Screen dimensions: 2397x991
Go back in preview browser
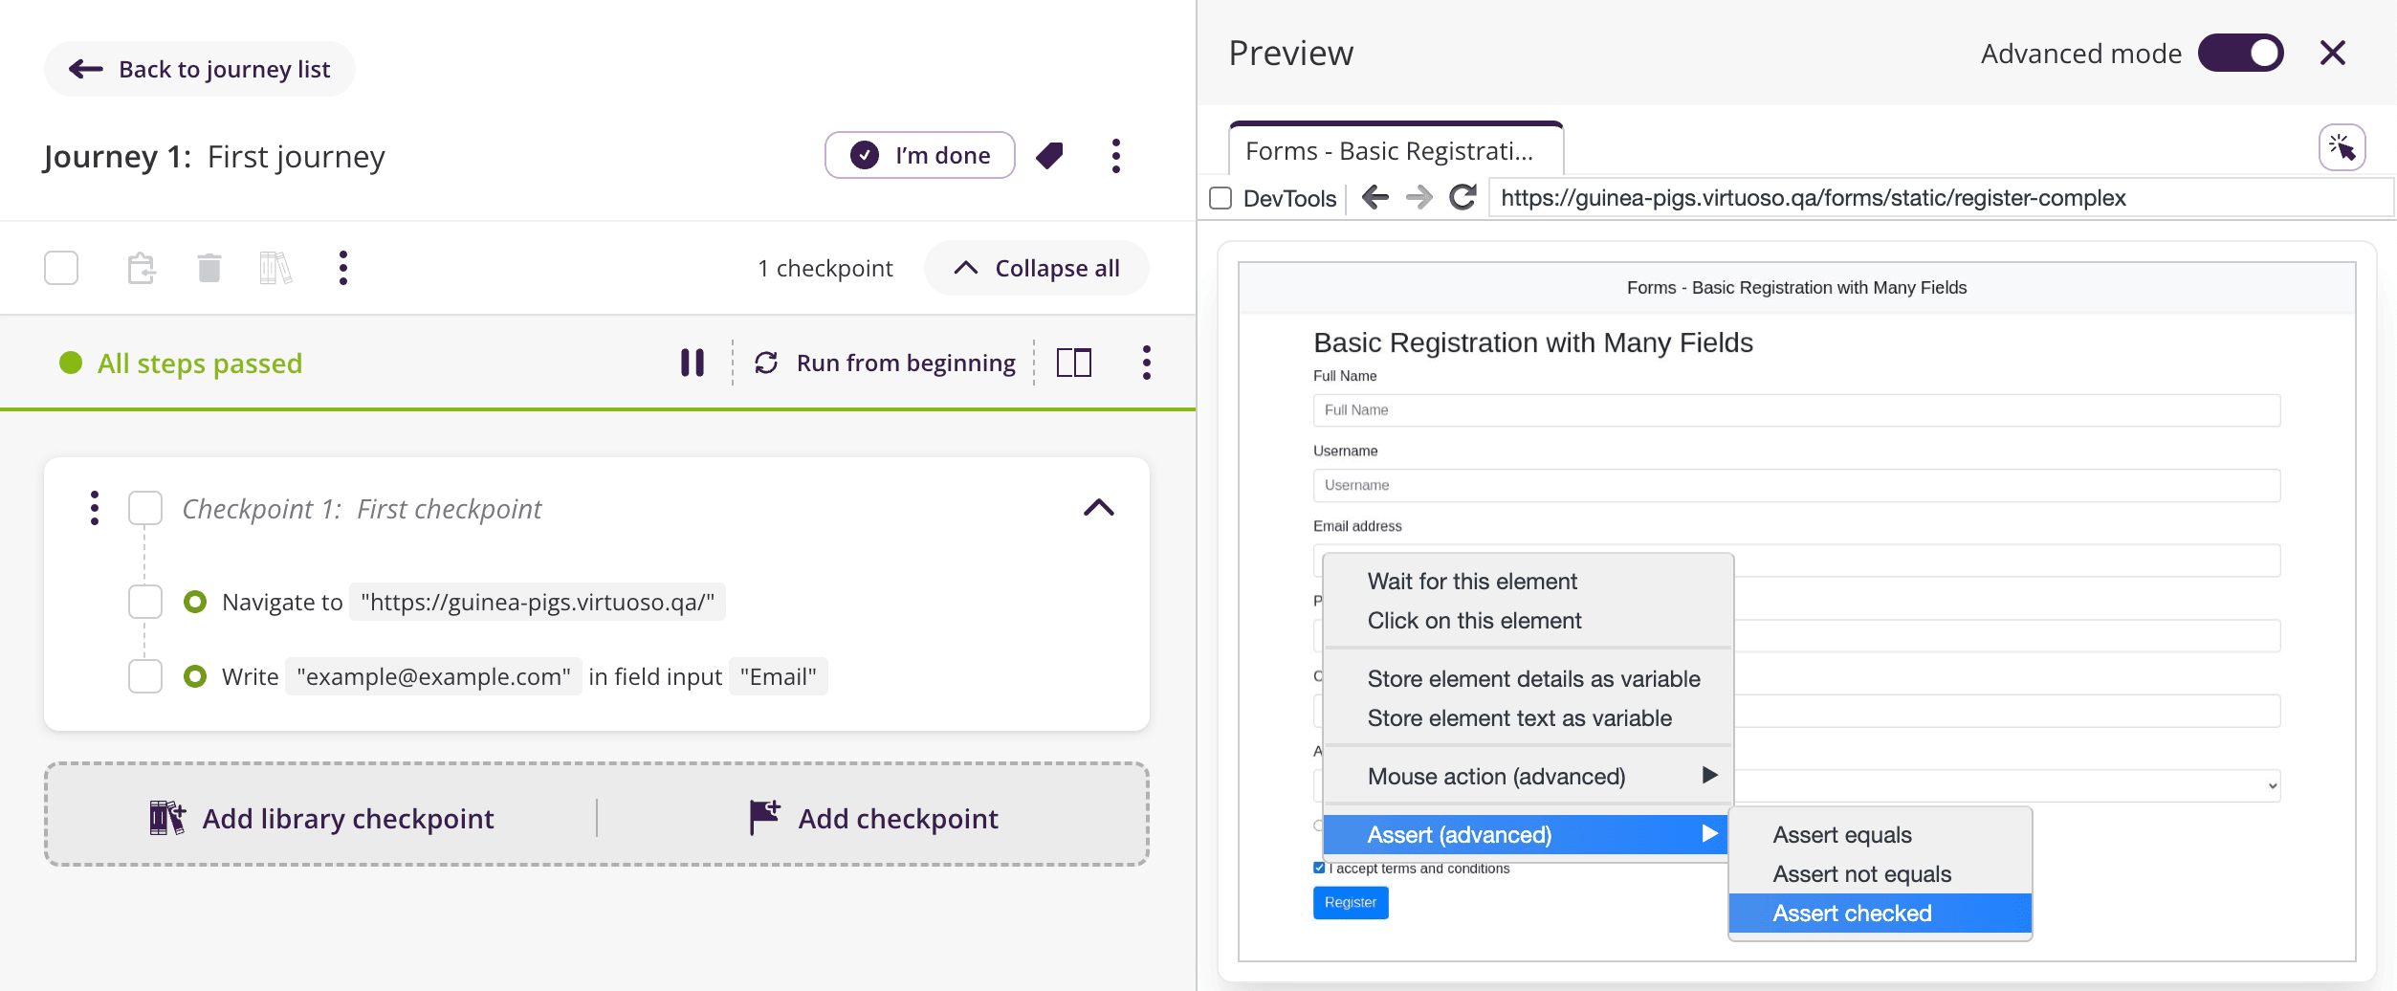[1374, 198]
